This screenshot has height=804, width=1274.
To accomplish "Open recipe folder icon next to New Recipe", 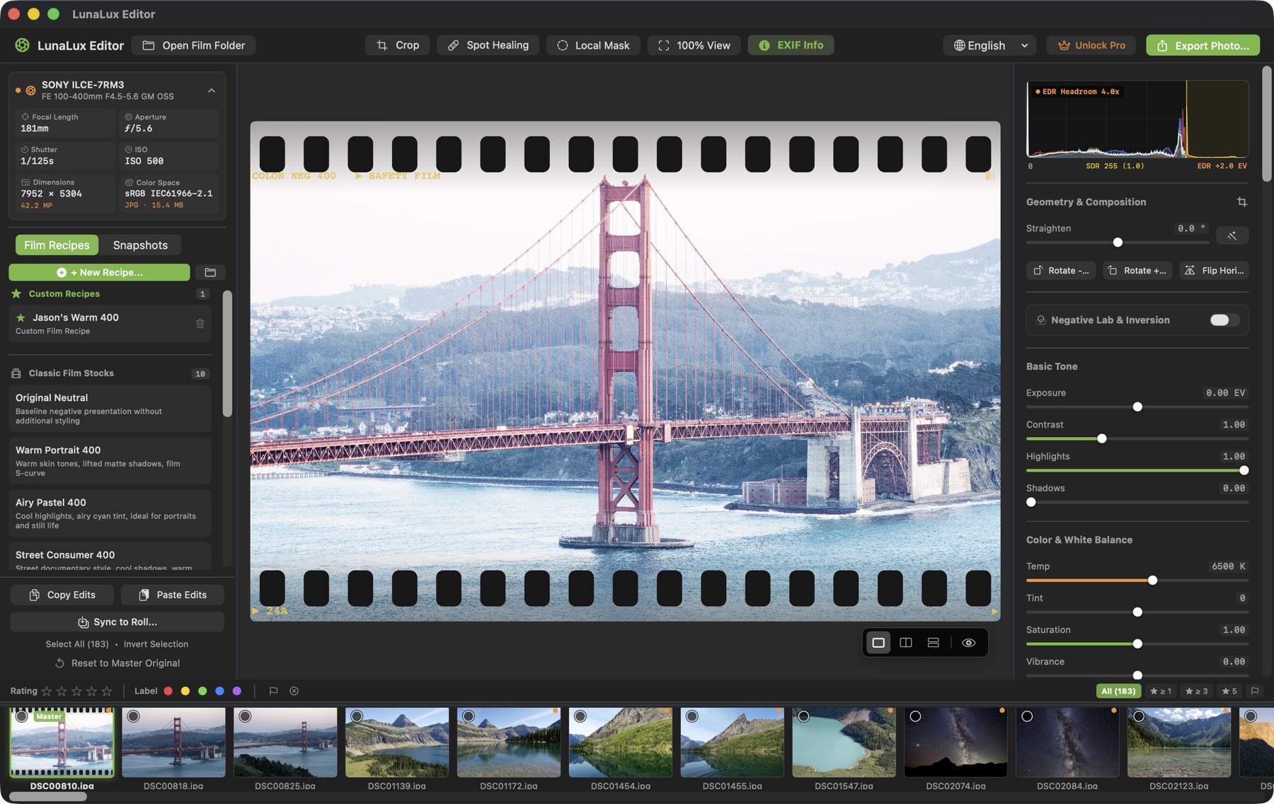I will pos(210,272).
